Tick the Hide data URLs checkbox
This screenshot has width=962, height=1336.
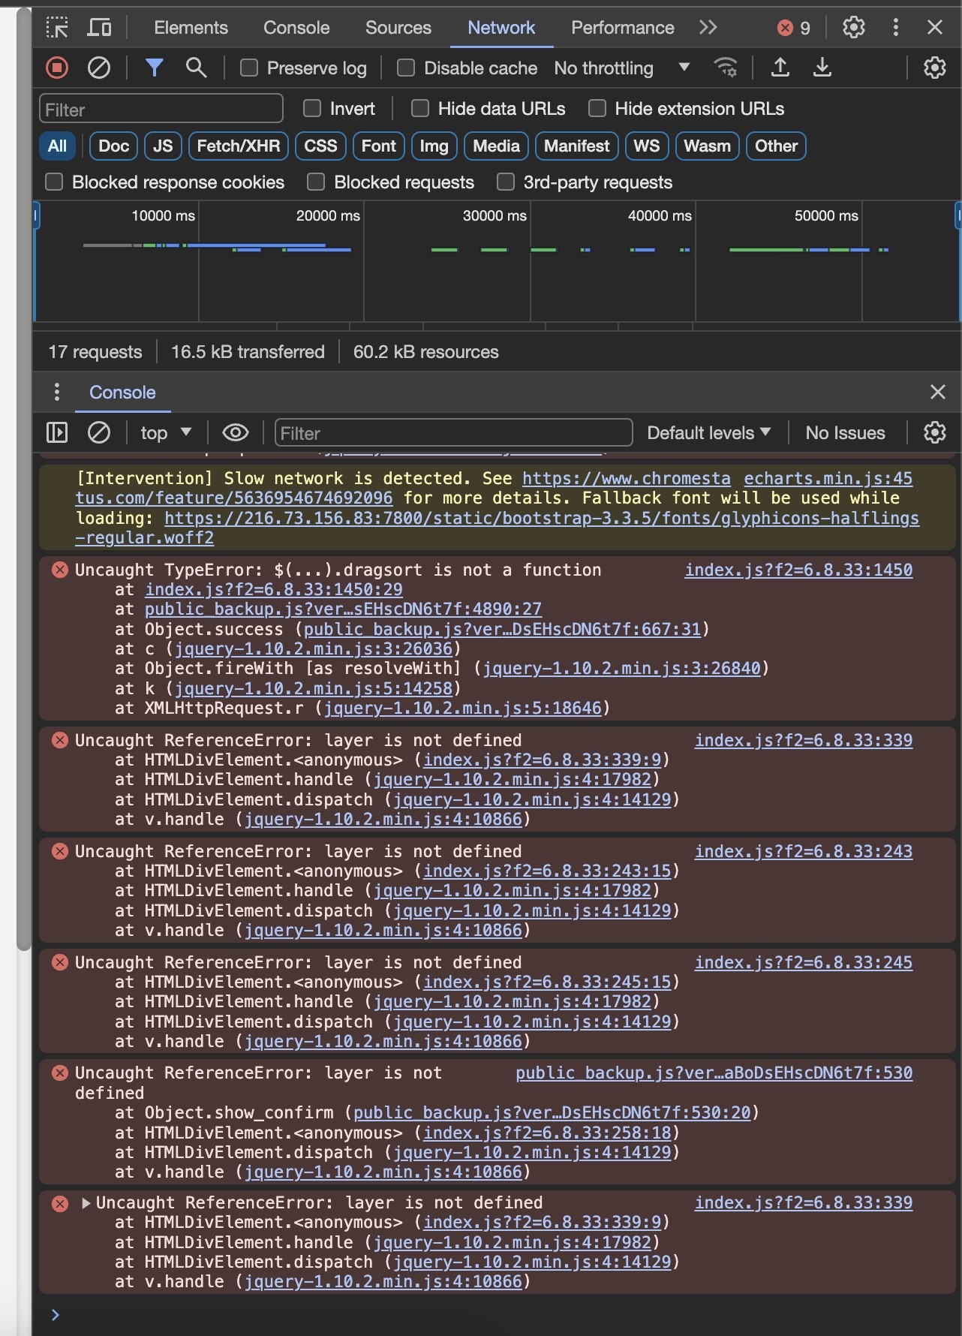420,109
